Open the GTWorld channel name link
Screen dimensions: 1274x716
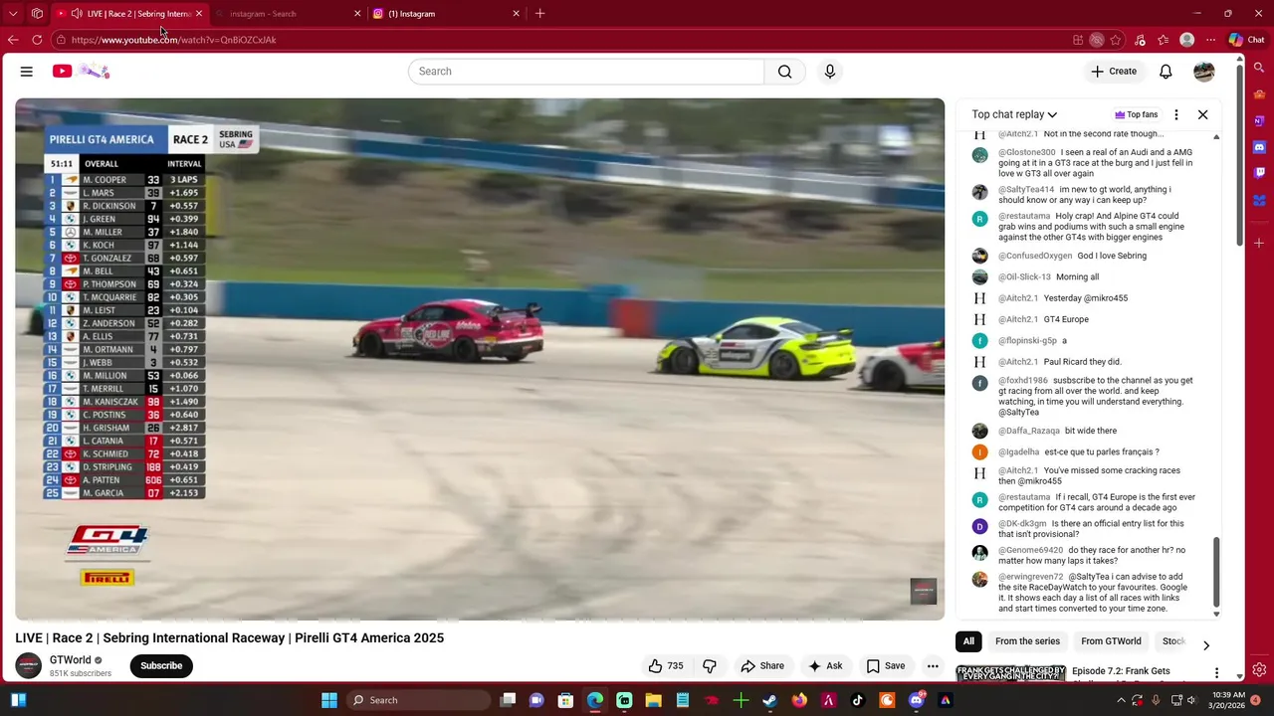(x=71, y=660)
